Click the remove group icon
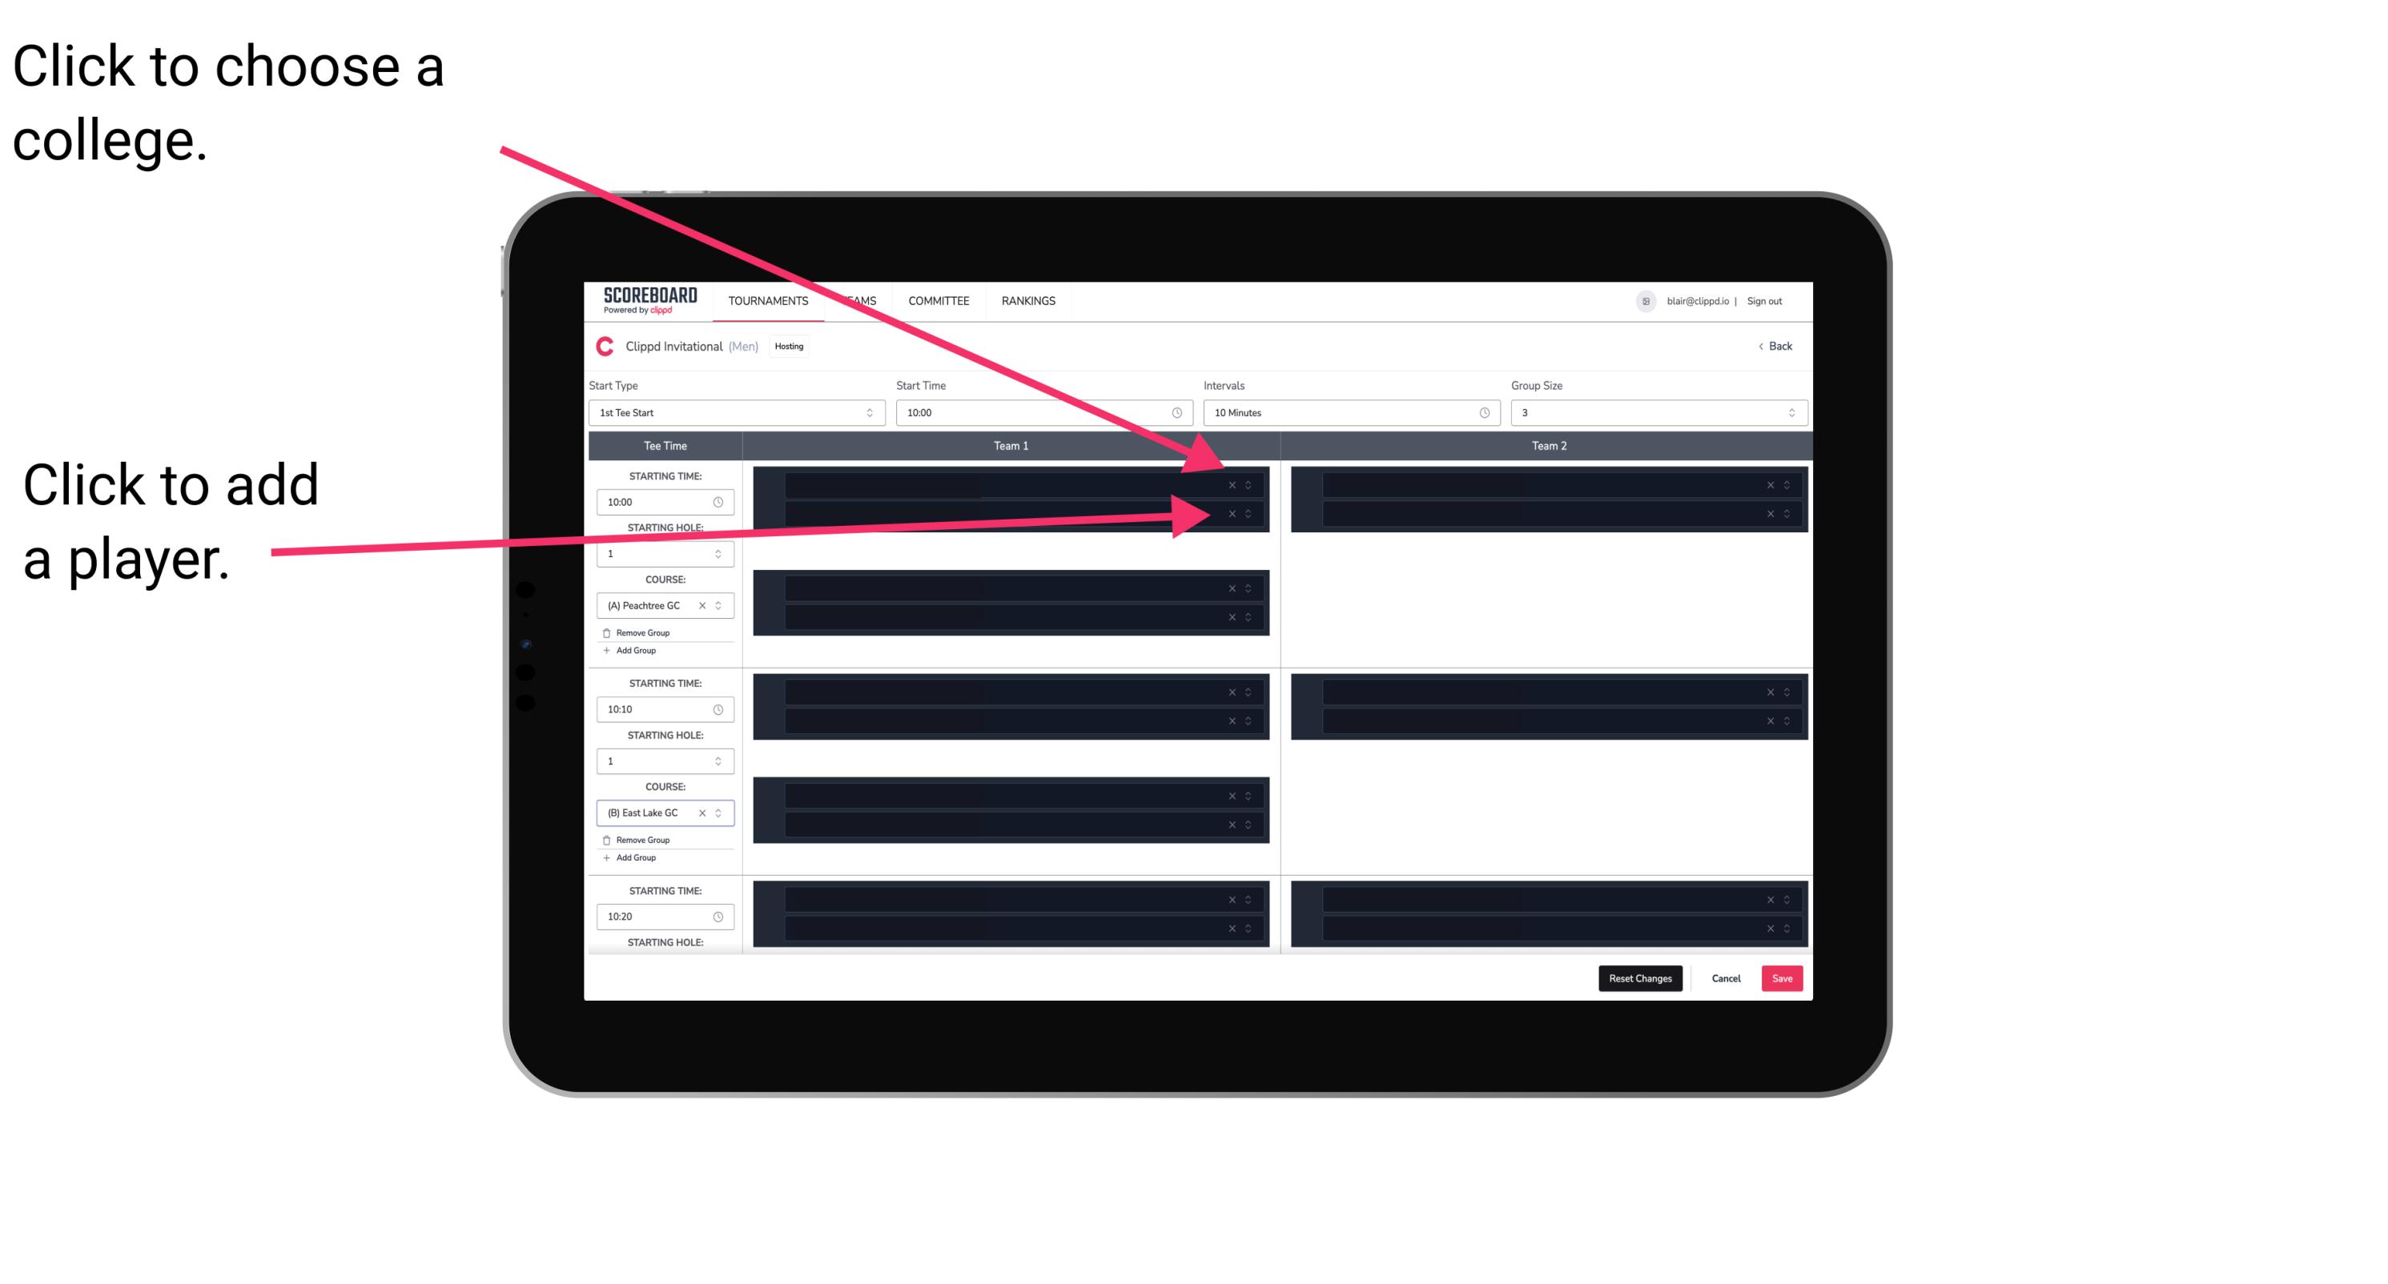 pos(605,632)
